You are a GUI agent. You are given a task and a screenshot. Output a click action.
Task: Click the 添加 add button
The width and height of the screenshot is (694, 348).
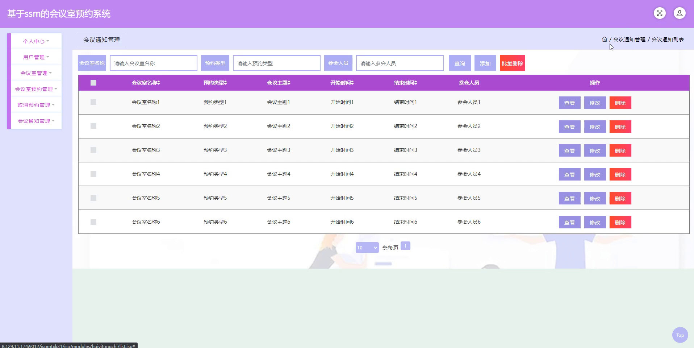click(x=485, y=63)
